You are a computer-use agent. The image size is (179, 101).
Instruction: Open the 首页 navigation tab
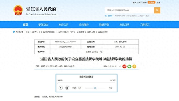click(25, 24)
